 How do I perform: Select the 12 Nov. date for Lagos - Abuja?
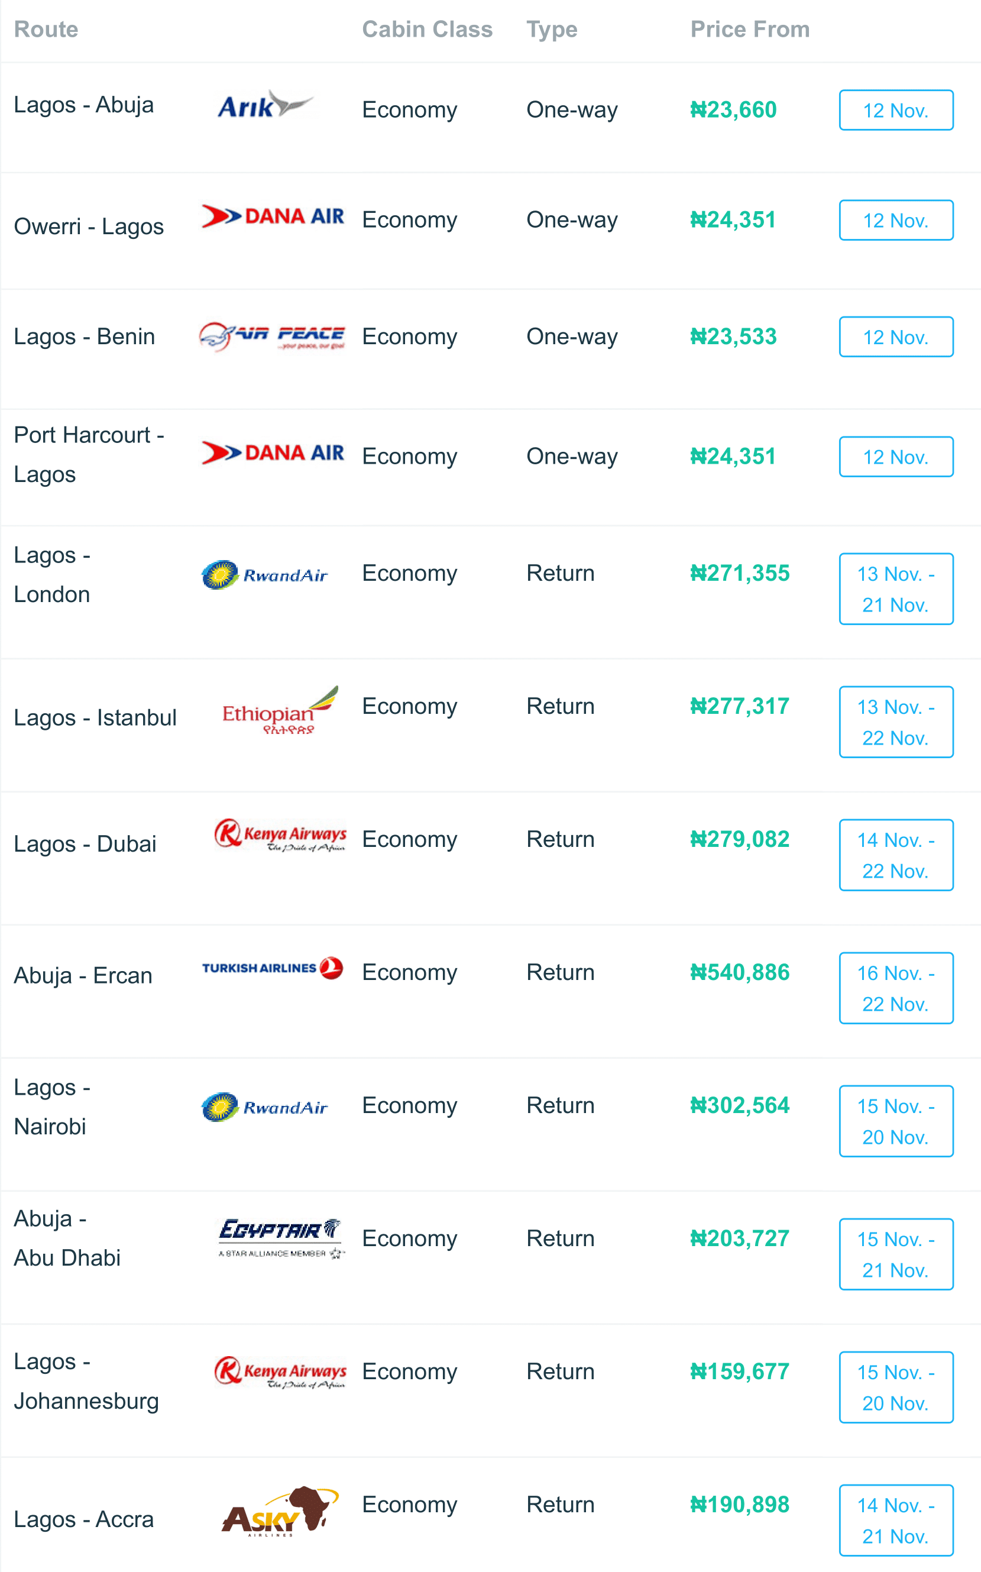point(895,110)
